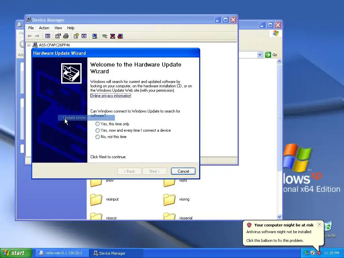Open the Start menu
The width and height of the screenshot is (344, 258).
pyautogui.click(x=16, y=253)
